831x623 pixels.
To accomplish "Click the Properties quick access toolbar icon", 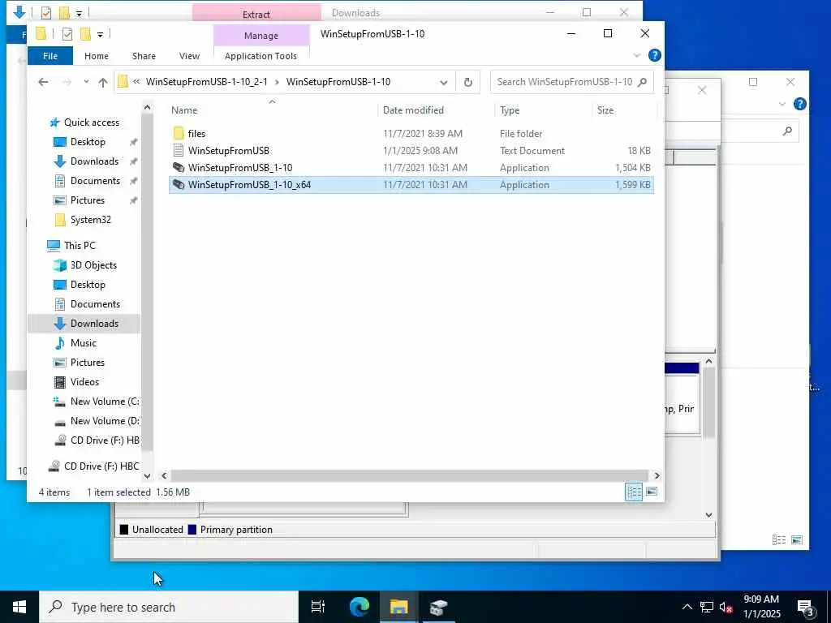I will coord(67,34).
